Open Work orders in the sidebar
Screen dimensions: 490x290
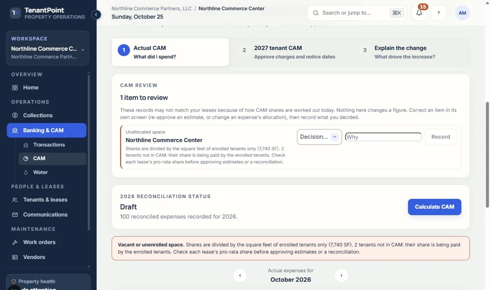[x=47, y=242]
